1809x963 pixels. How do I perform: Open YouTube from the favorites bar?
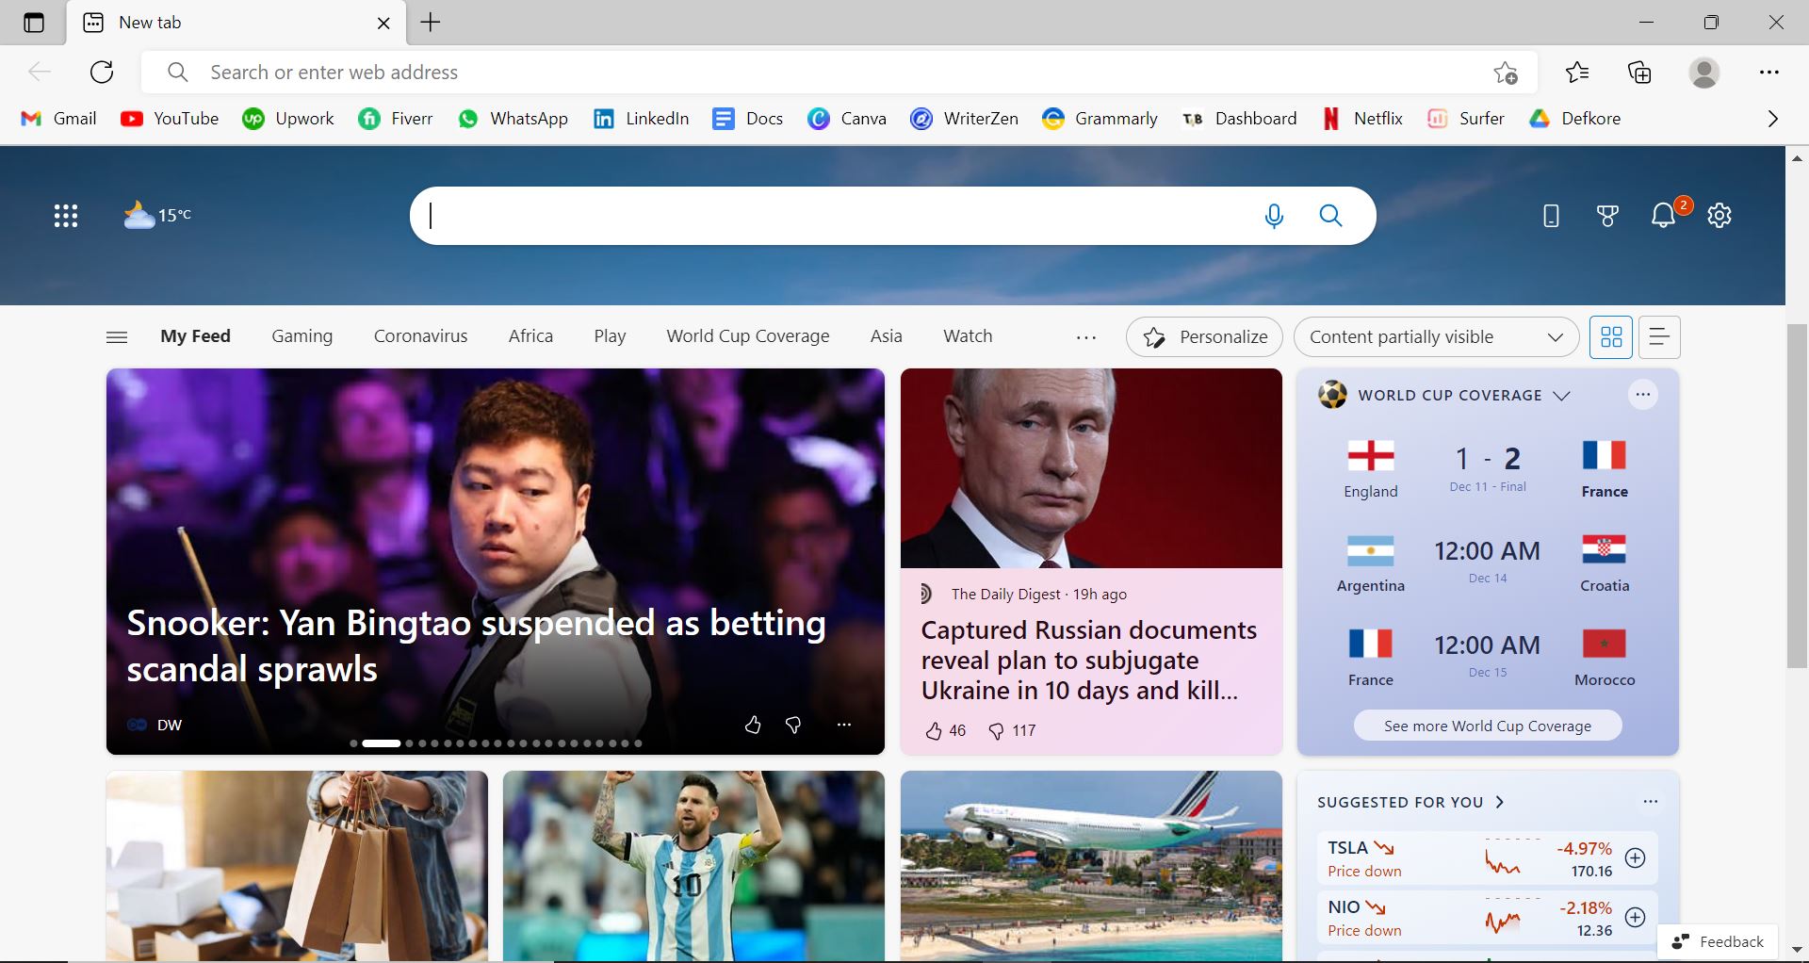coord(169,119)
